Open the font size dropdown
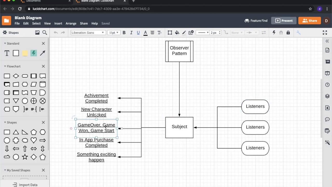 pyautogui.click(x=113, y=32)
